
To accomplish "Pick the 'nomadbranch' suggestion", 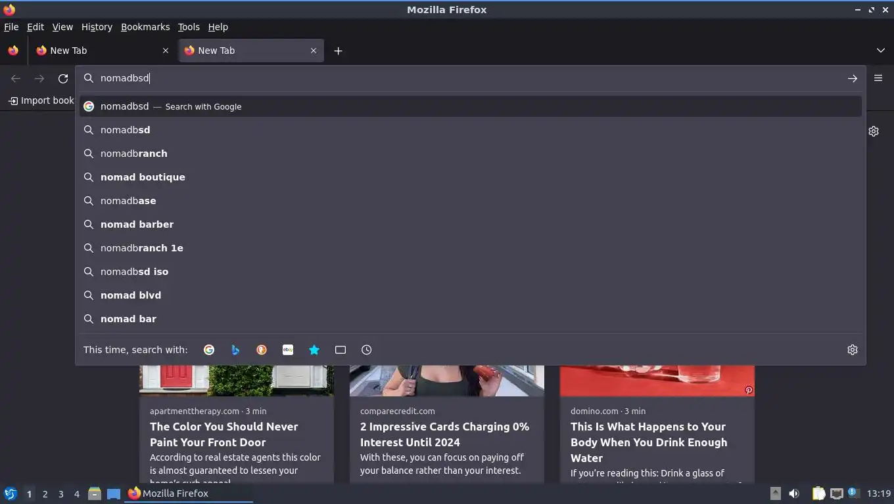I will click(471, 154).
